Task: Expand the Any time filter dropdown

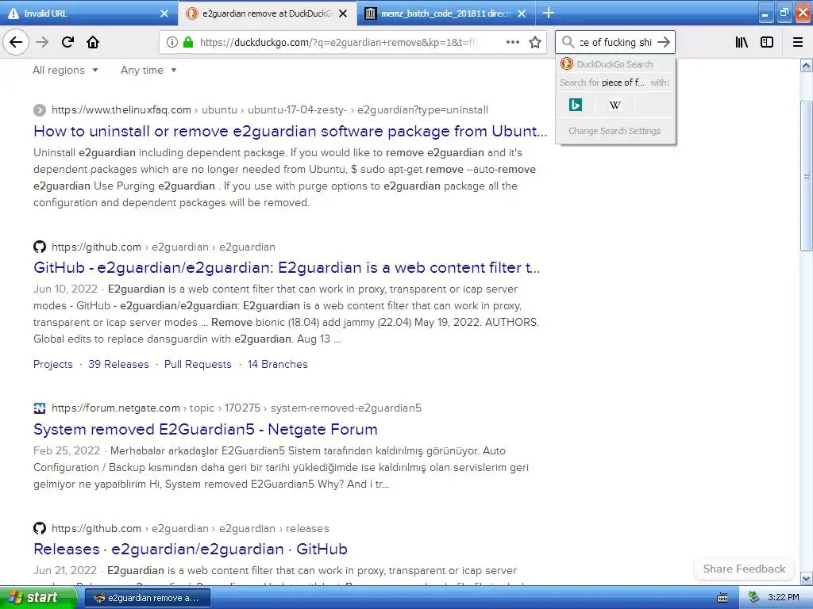Action: point(148,70)
